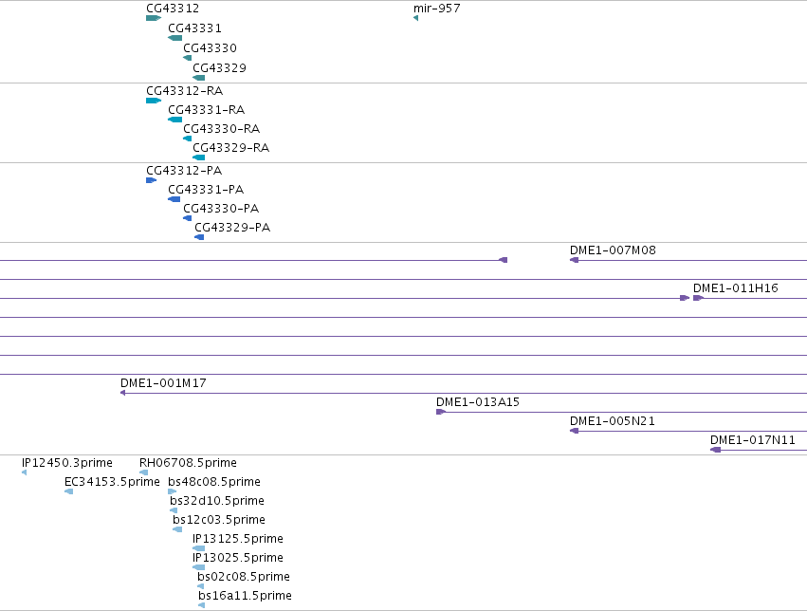Open the DME1-011H16 clone label

click(x=736, y=288)
